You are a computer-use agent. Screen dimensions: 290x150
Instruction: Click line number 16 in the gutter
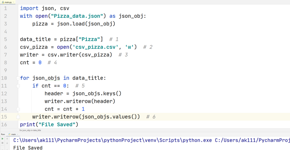click(x=4, y=125)
